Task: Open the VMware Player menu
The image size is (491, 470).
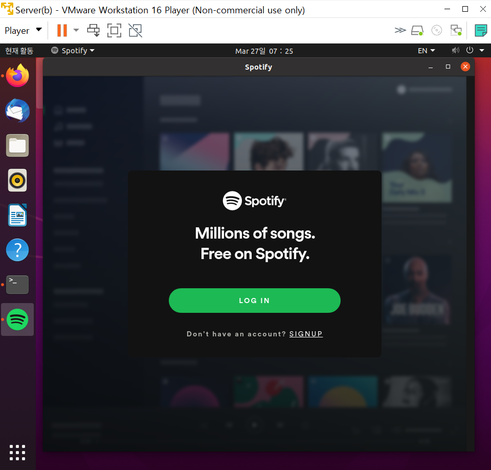Action: click(x=23, y=30)
